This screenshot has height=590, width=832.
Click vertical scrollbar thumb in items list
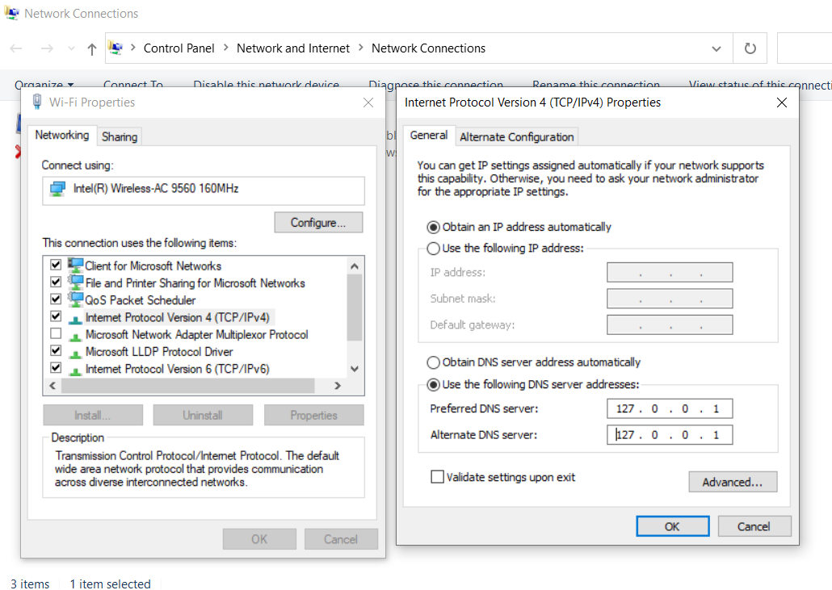[355, 308]
